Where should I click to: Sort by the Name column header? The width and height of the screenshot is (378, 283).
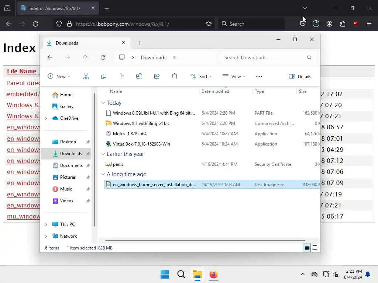point(116,91)
